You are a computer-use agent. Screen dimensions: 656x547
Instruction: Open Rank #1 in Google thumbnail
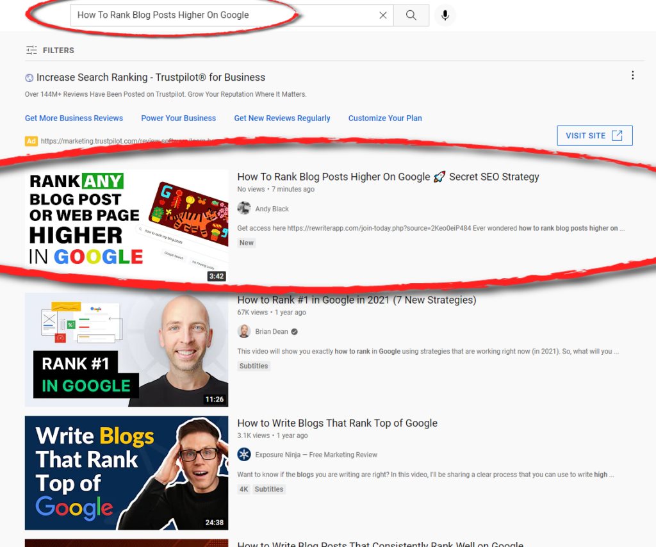(126, 350)
